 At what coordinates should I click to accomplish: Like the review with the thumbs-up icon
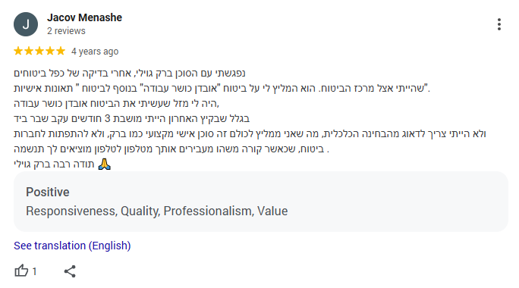coord(21,271)
